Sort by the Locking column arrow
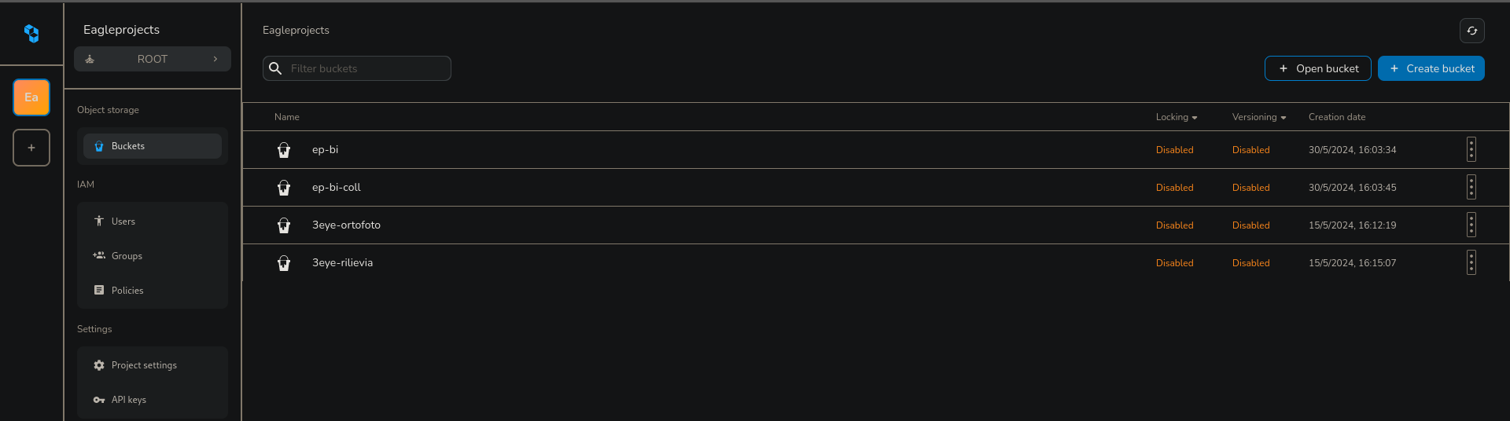Viewport: 1510px width, 421px height. point(1195,118)
